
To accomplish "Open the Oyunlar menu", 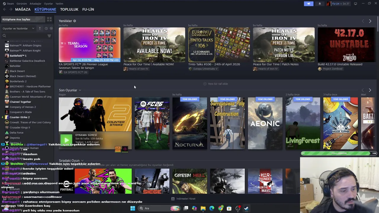I will [48, 4].
